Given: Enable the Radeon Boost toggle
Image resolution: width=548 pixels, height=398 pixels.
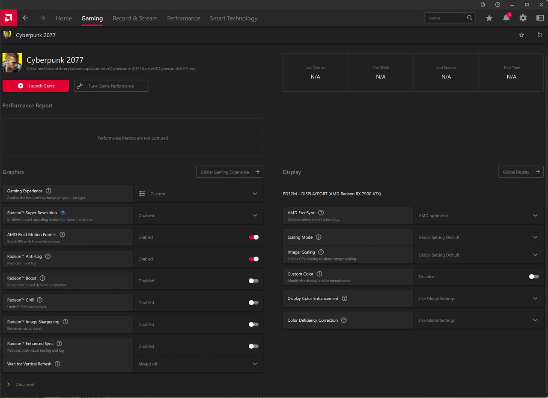Looking at the screenshot, I should (254, 281).
